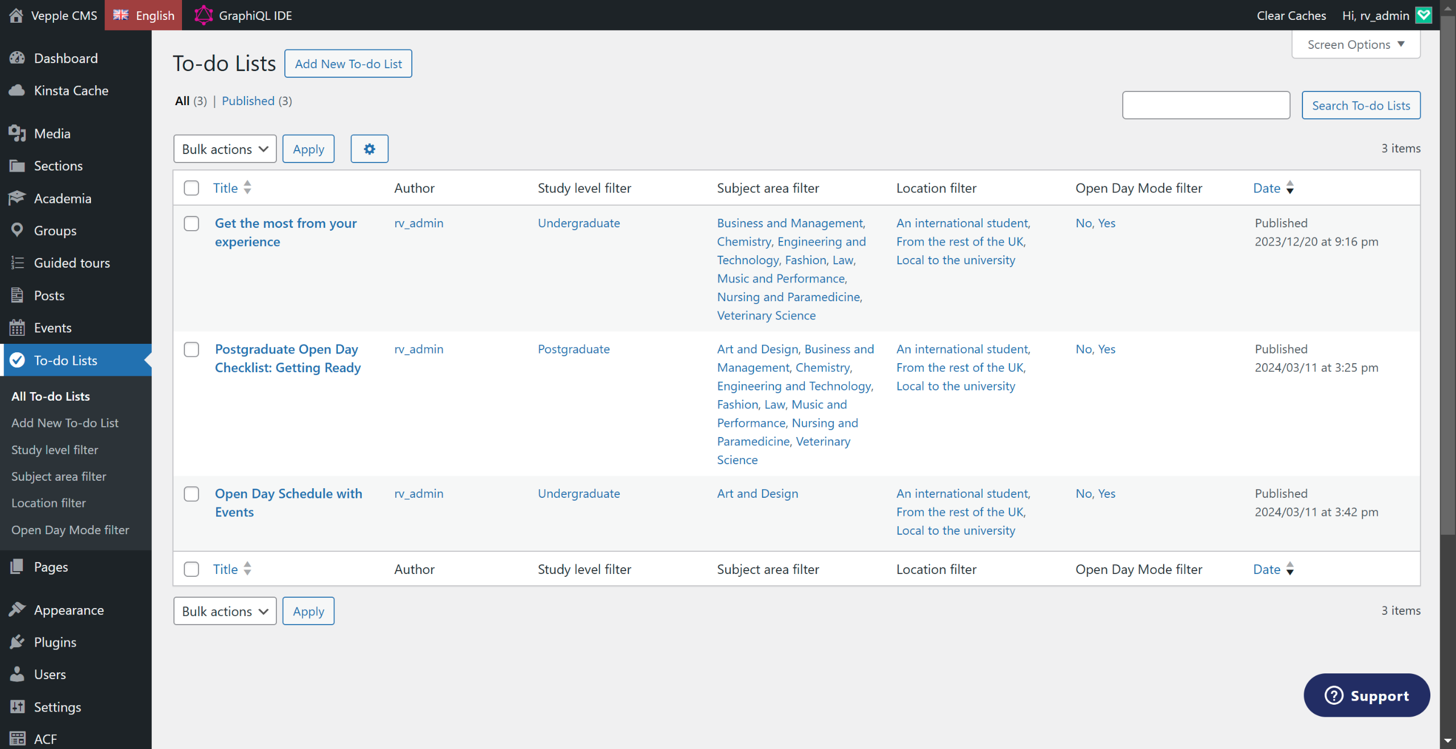Open Plugins via the plug icon

tap(17, 642)
